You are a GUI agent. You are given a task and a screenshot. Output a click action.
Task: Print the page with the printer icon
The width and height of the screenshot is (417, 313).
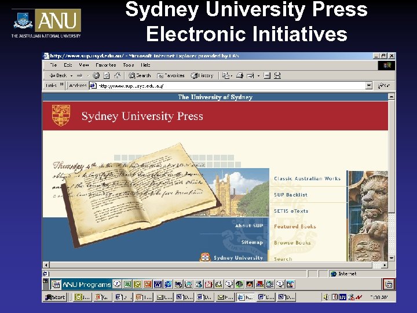coord(240,75)
